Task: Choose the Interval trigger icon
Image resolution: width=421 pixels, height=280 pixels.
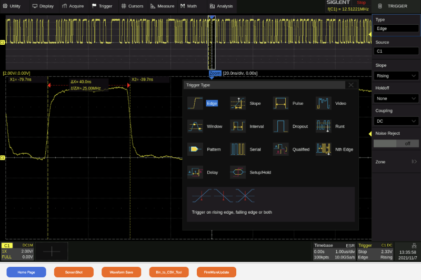Action: point(238,126)
